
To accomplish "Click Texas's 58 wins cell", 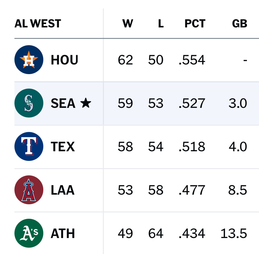I will point(125,146).
